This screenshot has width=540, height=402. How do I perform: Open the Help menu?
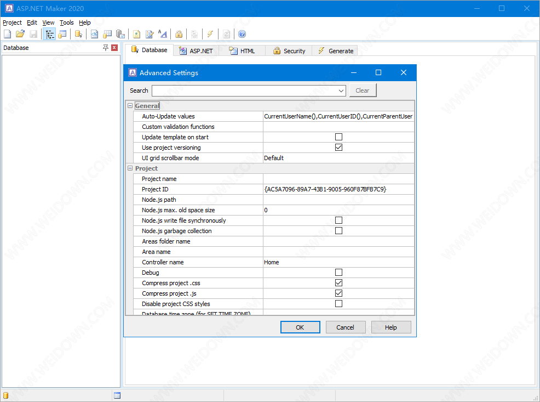(x=85, y=22)
